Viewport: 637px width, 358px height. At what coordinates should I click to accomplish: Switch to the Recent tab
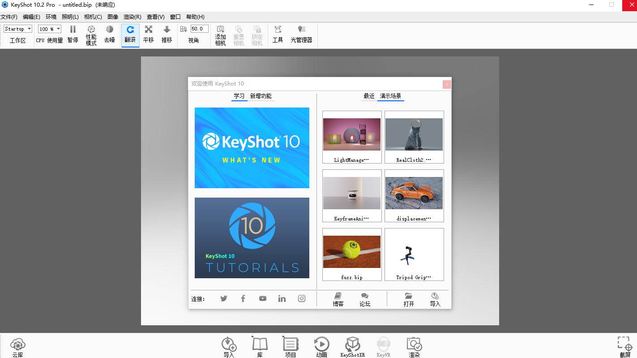369,96
